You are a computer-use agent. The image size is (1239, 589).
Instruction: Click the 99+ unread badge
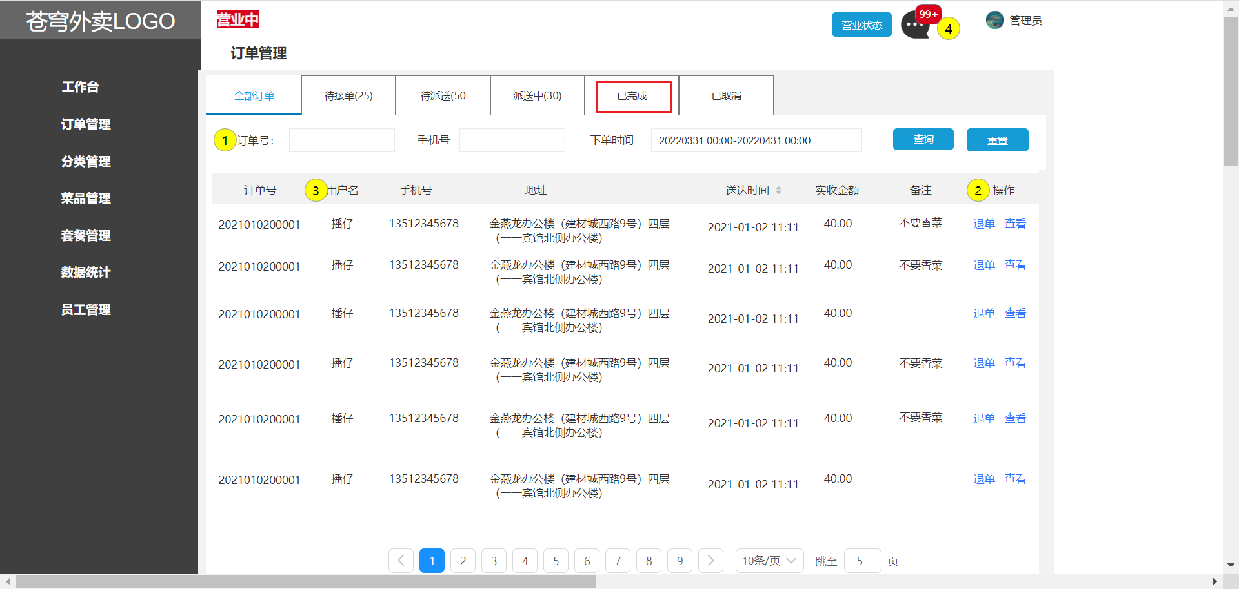[x=929, y=14]
